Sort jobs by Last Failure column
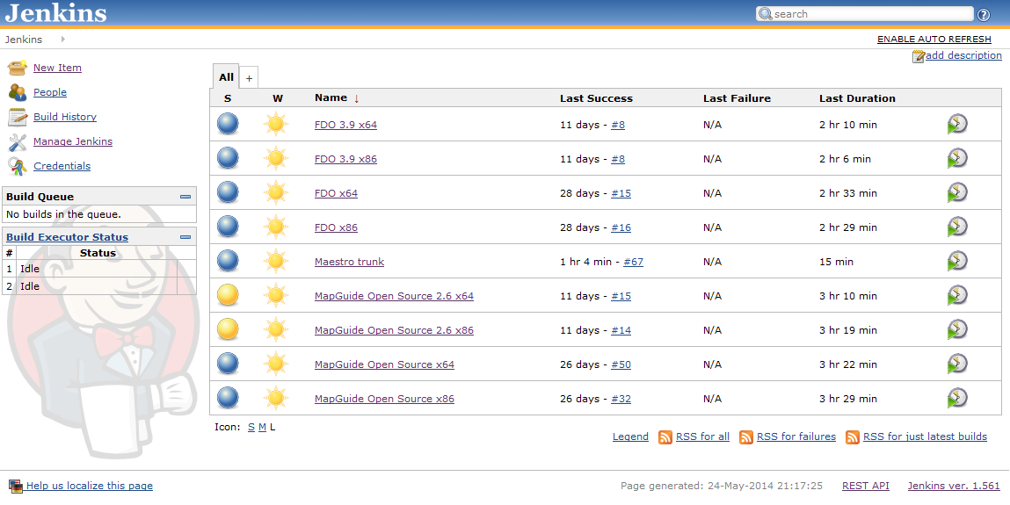 737,98
